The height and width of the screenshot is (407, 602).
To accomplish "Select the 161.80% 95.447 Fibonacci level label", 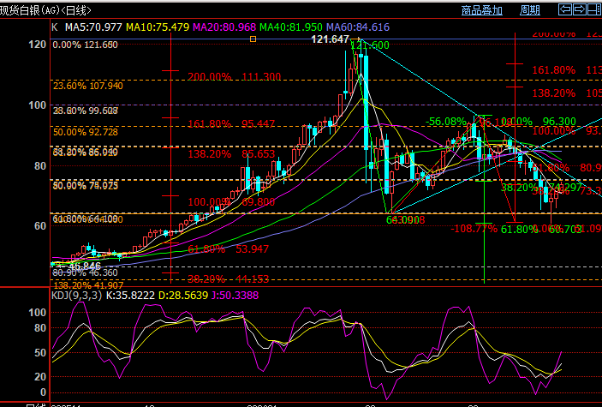I will pyautogui.click(x=231, y=124).
